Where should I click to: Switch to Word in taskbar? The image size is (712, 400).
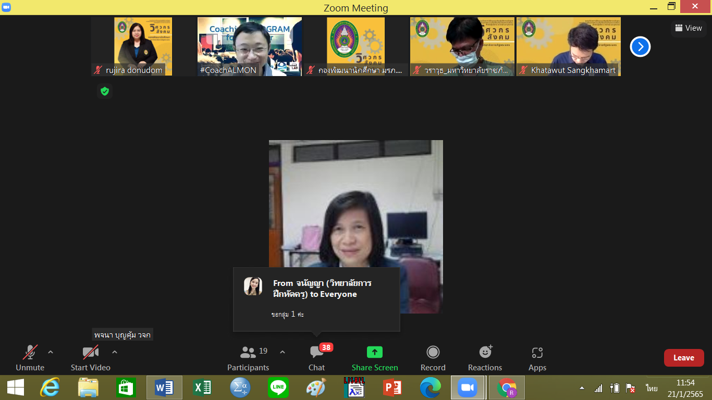pyautogui.click(x=164, y=387)
